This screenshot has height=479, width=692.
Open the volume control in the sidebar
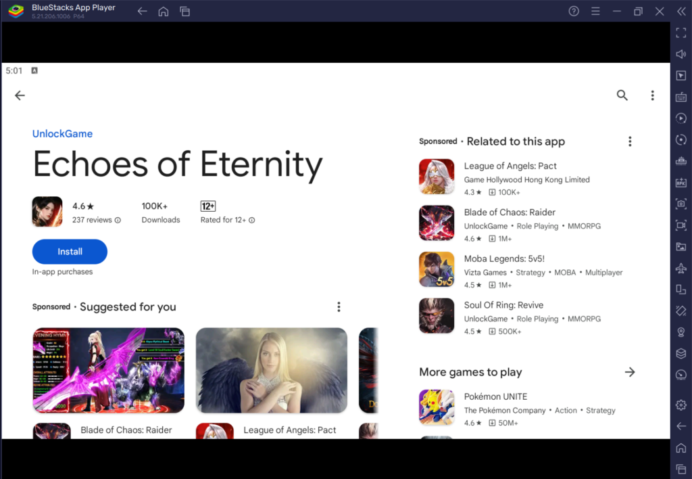point(681,54)
